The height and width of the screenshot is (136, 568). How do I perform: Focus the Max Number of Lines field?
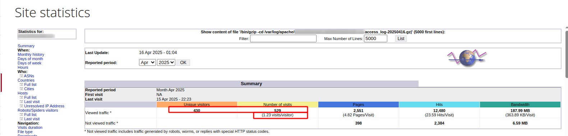375,39
